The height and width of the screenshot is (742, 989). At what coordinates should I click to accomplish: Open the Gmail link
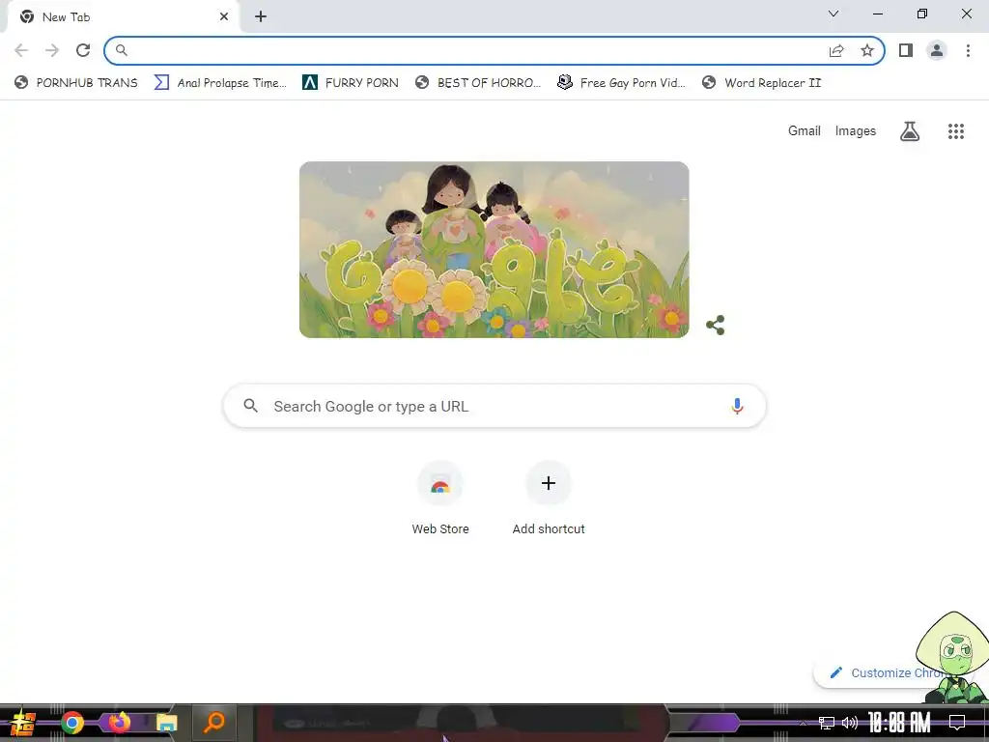click(805, 131)
